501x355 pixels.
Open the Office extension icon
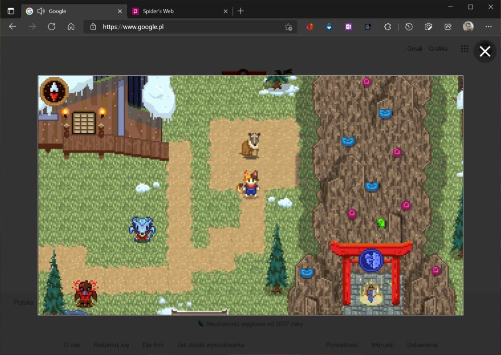[x=309, y=27]
